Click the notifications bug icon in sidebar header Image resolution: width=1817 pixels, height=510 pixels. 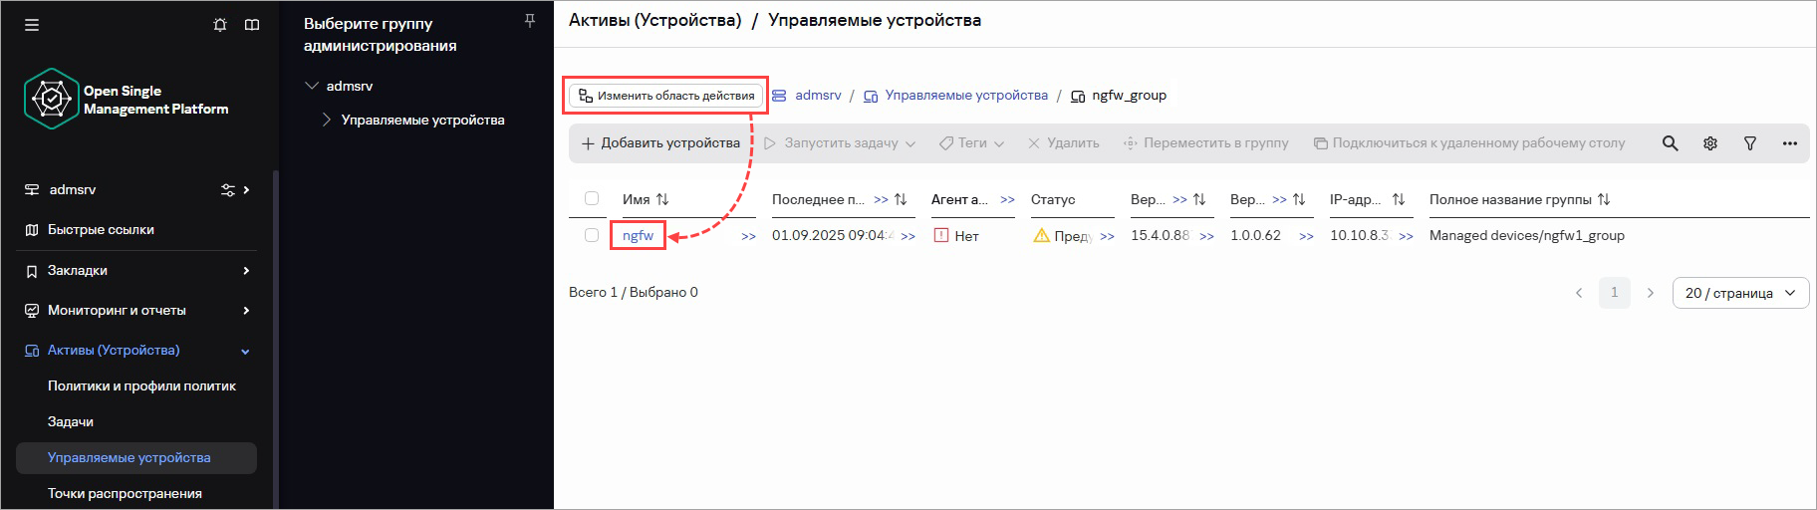(220, 25)
